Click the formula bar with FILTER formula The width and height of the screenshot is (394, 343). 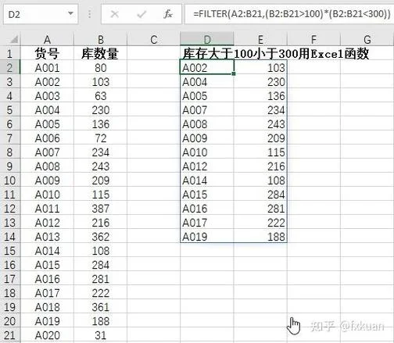[x=289, y=14]
